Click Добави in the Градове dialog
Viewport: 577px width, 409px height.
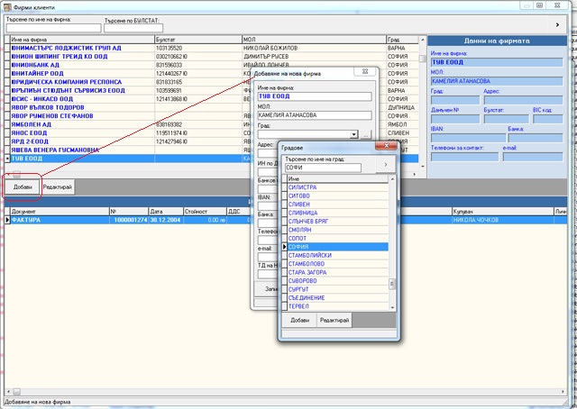click(299, 320)
